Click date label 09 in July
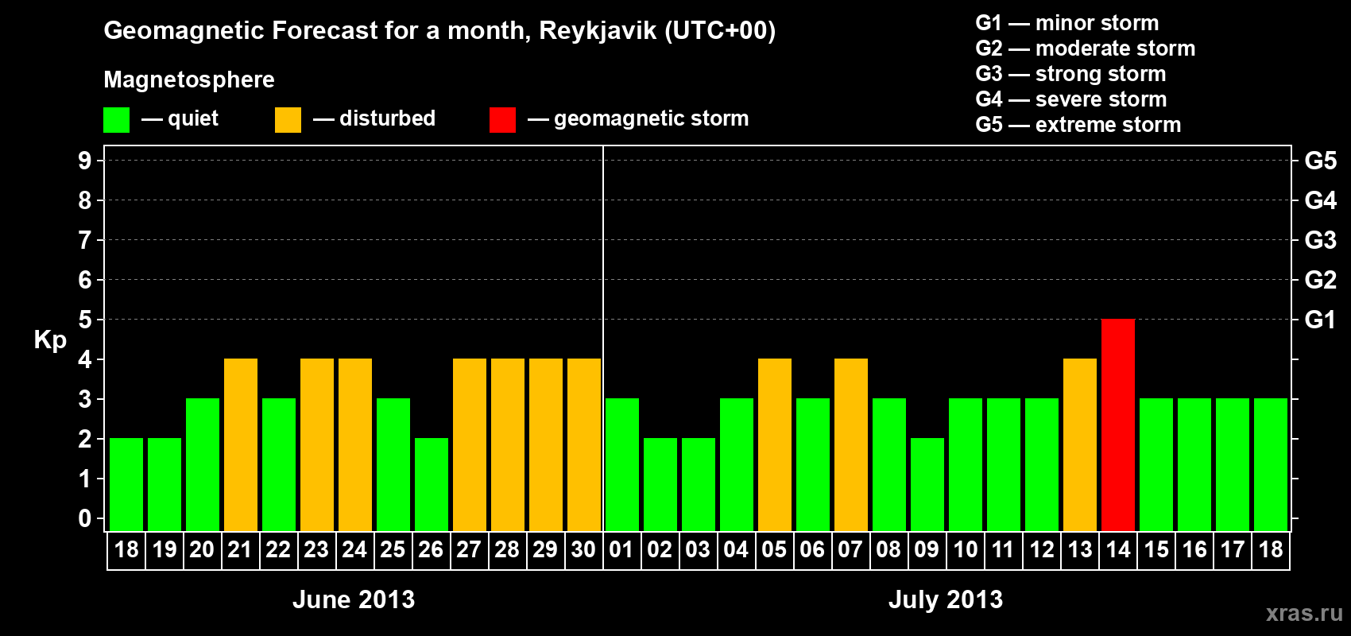 click(x=927, y=550)
